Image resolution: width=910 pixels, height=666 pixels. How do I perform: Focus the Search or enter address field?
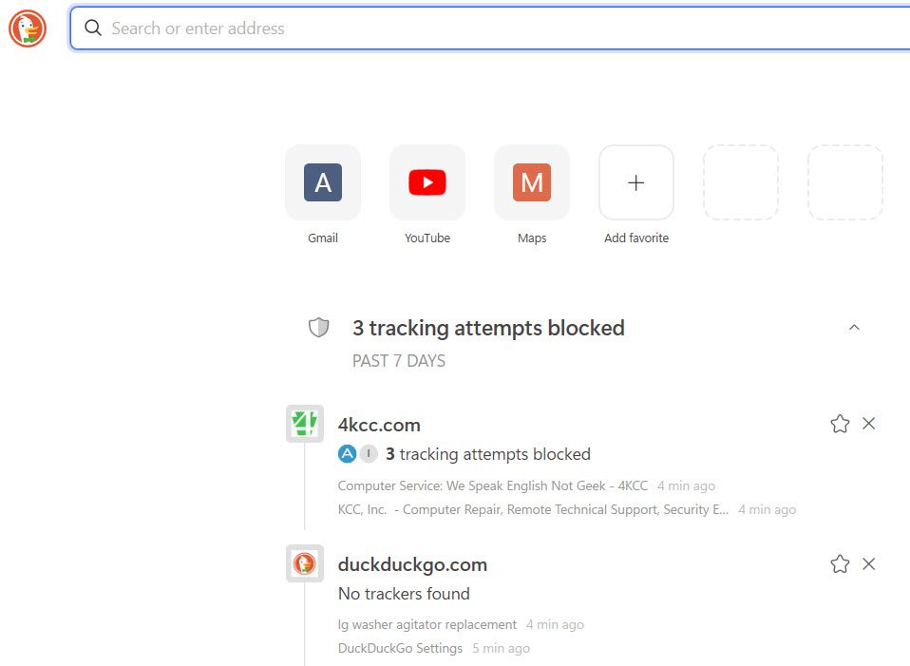coord(489,28)
